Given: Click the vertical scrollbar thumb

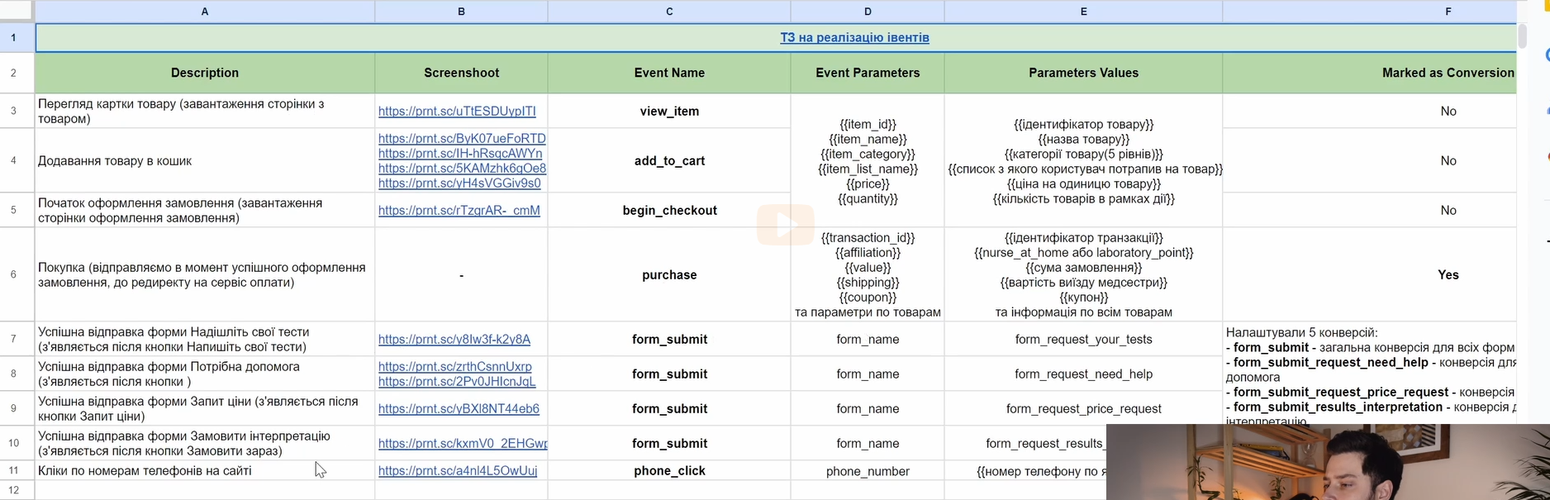Looking at the screenshot, I should (x=1523, y=36).
